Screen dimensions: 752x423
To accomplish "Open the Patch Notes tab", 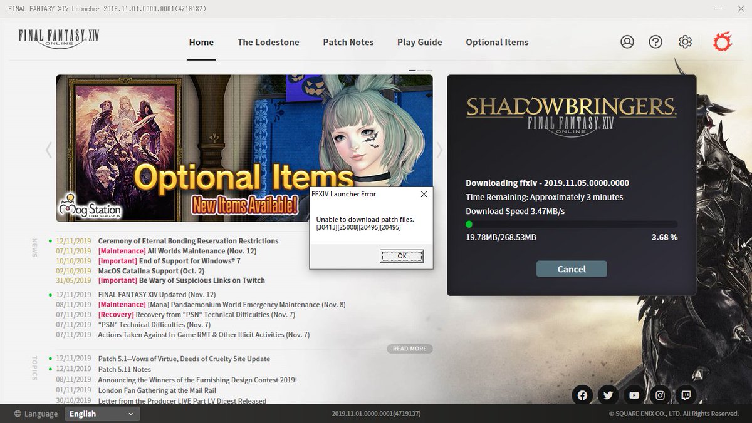I will [348, 42].
